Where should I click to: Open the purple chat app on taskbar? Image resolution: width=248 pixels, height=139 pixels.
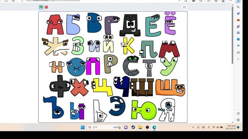(126, 127)
